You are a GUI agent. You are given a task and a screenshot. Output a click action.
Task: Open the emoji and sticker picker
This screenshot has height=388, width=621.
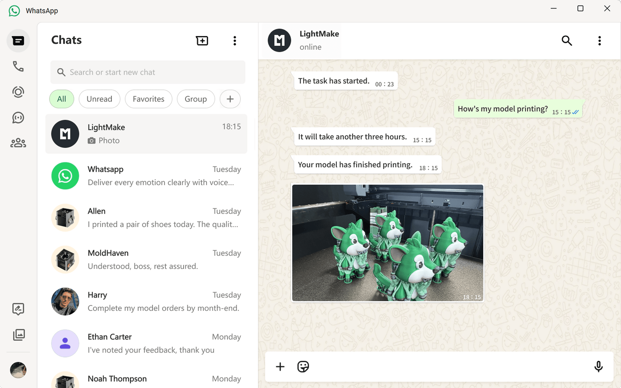[303, 367]
